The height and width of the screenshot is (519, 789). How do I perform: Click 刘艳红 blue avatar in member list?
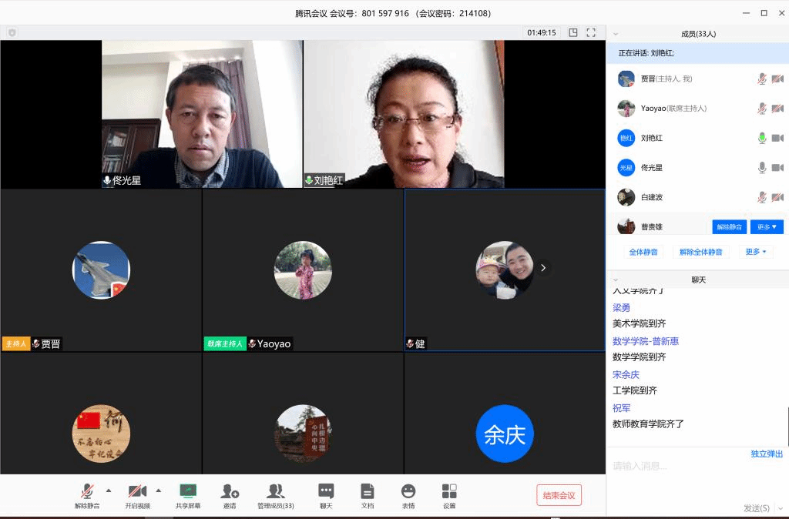626,139
